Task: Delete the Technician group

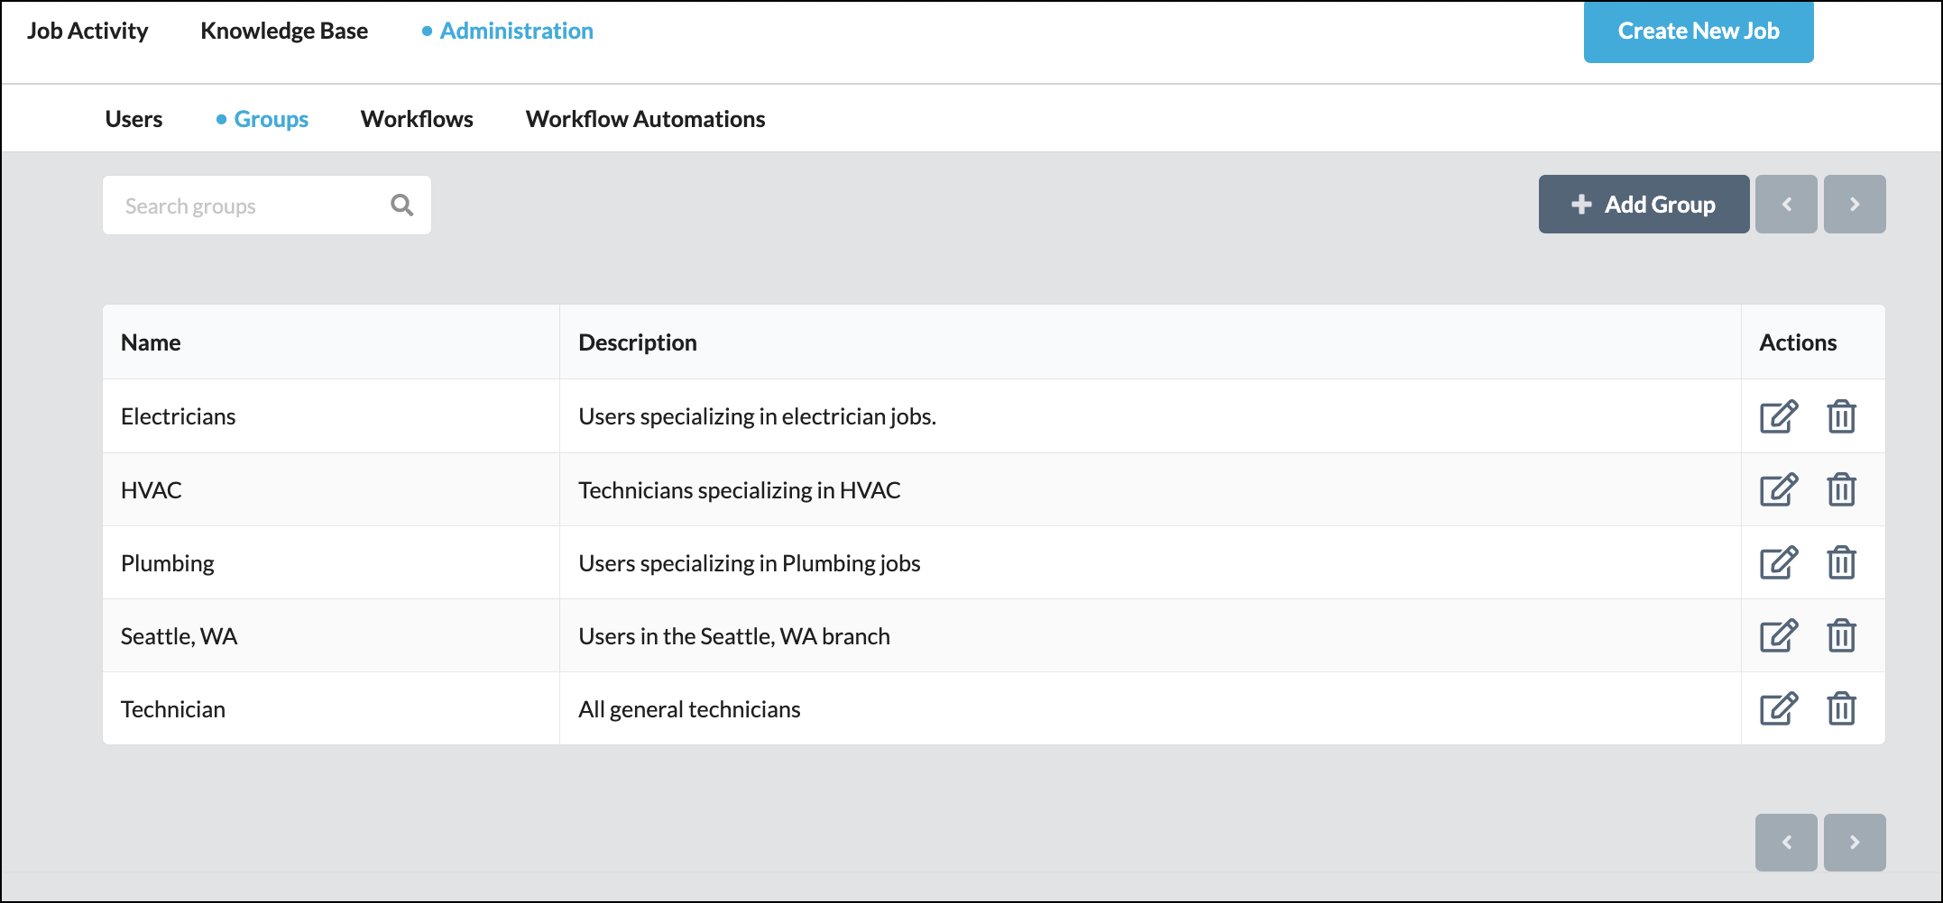Action: pos(1841,709)
